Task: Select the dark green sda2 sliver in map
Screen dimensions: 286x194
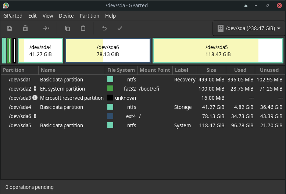Action: tap(9, 51)
